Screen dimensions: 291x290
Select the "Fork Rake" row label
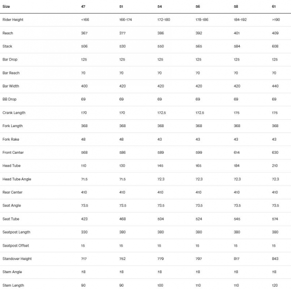click(11, 139)
